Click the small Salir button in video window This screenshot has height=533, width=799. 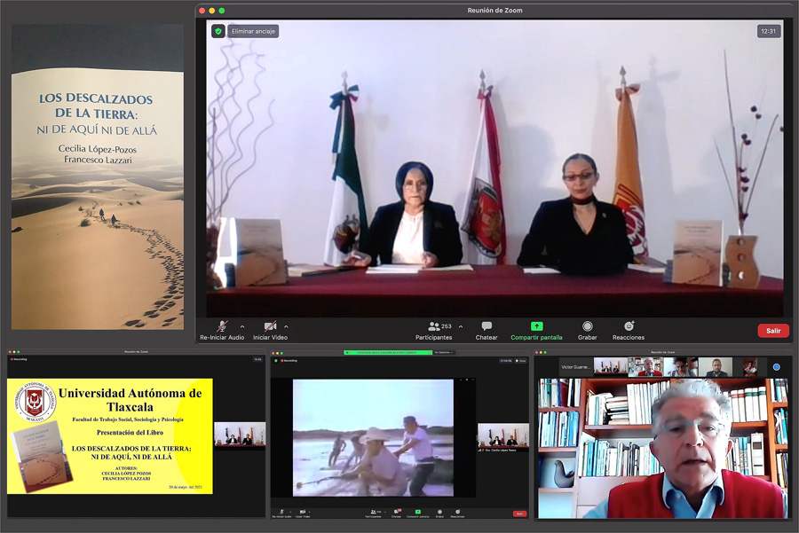(x=519, y=513)
